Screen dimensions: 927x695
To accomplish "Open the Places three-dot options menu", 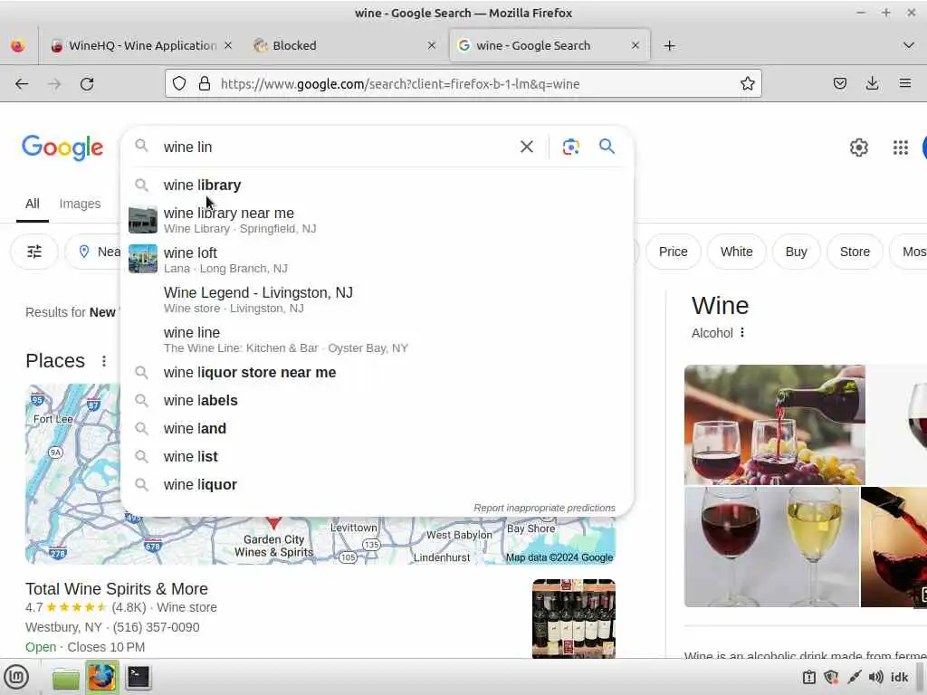I will point(104,360).
